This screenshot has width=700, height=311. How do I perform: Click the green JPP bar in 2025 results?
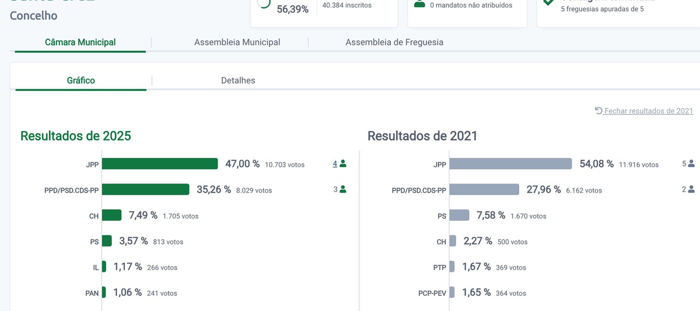pos(159,164)
